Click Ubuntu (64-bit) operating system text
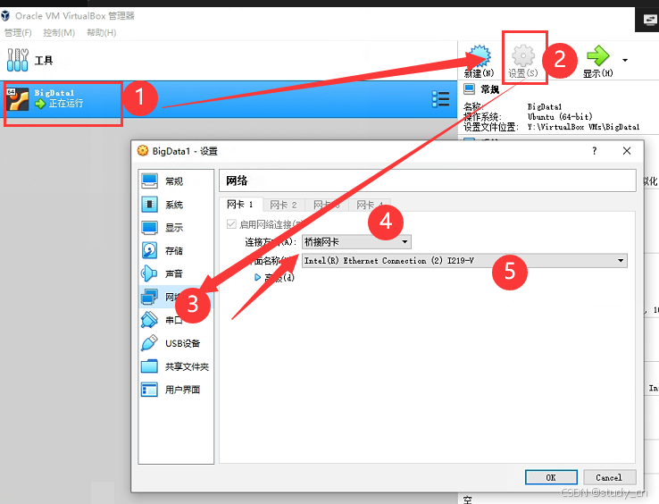This screenshot has height=504, width=659. pyautogui.click(x=560, y=116)
